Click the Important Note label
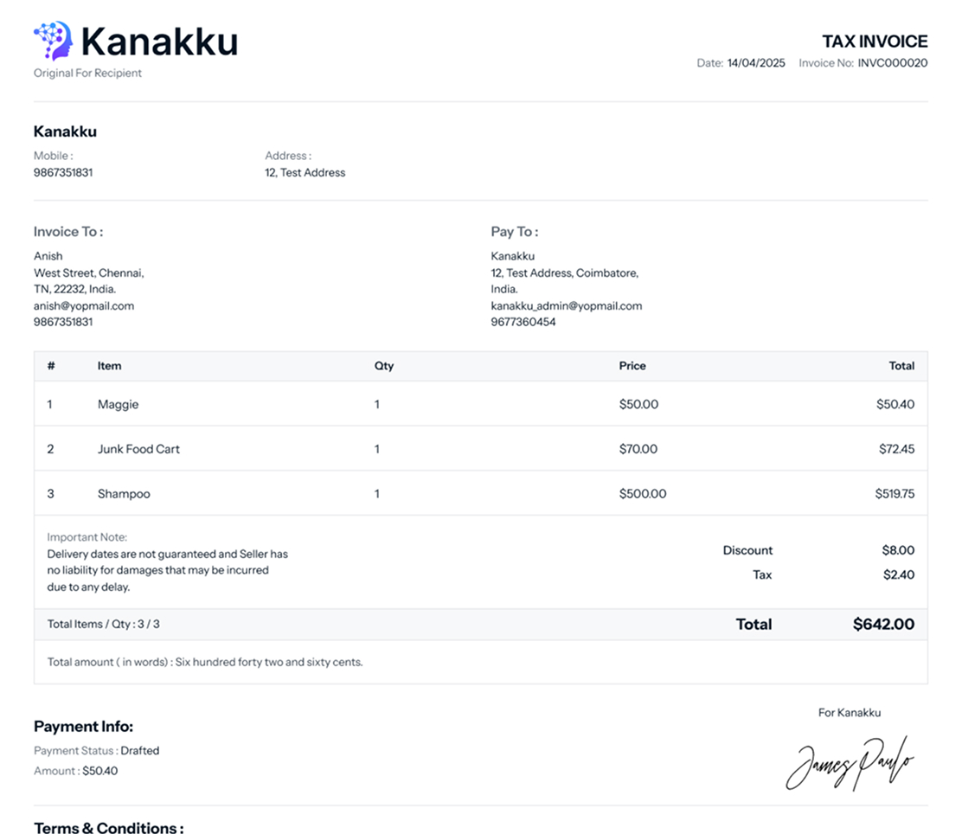 click(87, 537)
